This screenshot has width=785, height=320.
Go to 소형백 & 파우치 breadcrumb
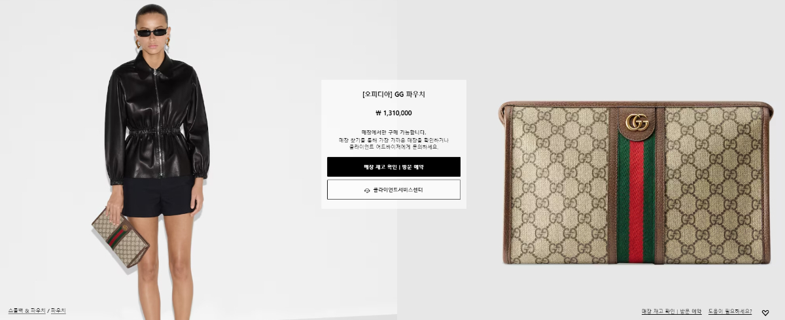pyautogui.click(x=27, y=310)
